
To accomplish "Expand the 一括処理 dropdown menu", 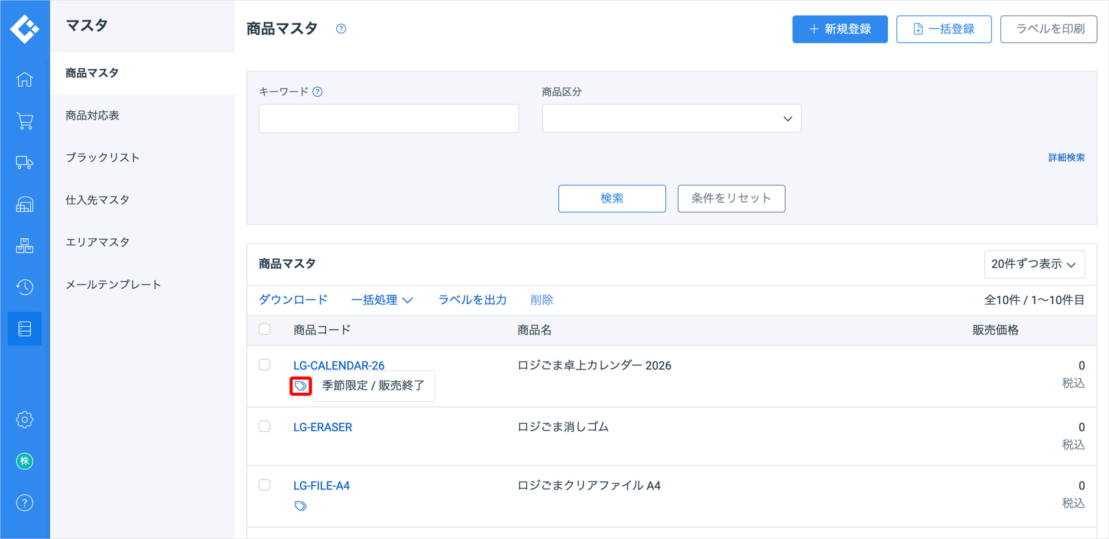I will point(382,300).
